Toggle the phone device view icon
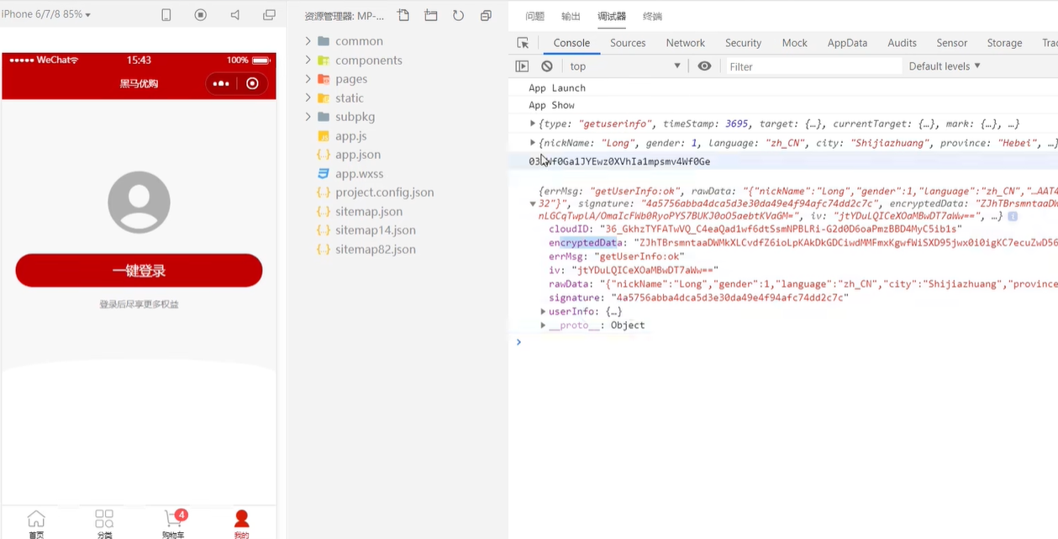The height and width of the screenshot is (539, 1058). pyautogui.click(x=166, y=15)
